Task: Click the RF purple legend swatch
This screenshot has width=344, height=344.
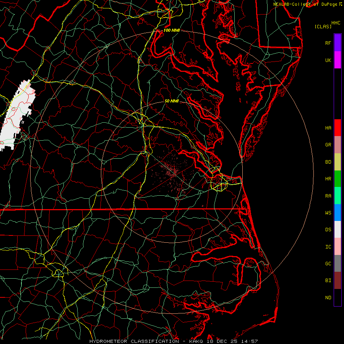Action: [338, 43]
